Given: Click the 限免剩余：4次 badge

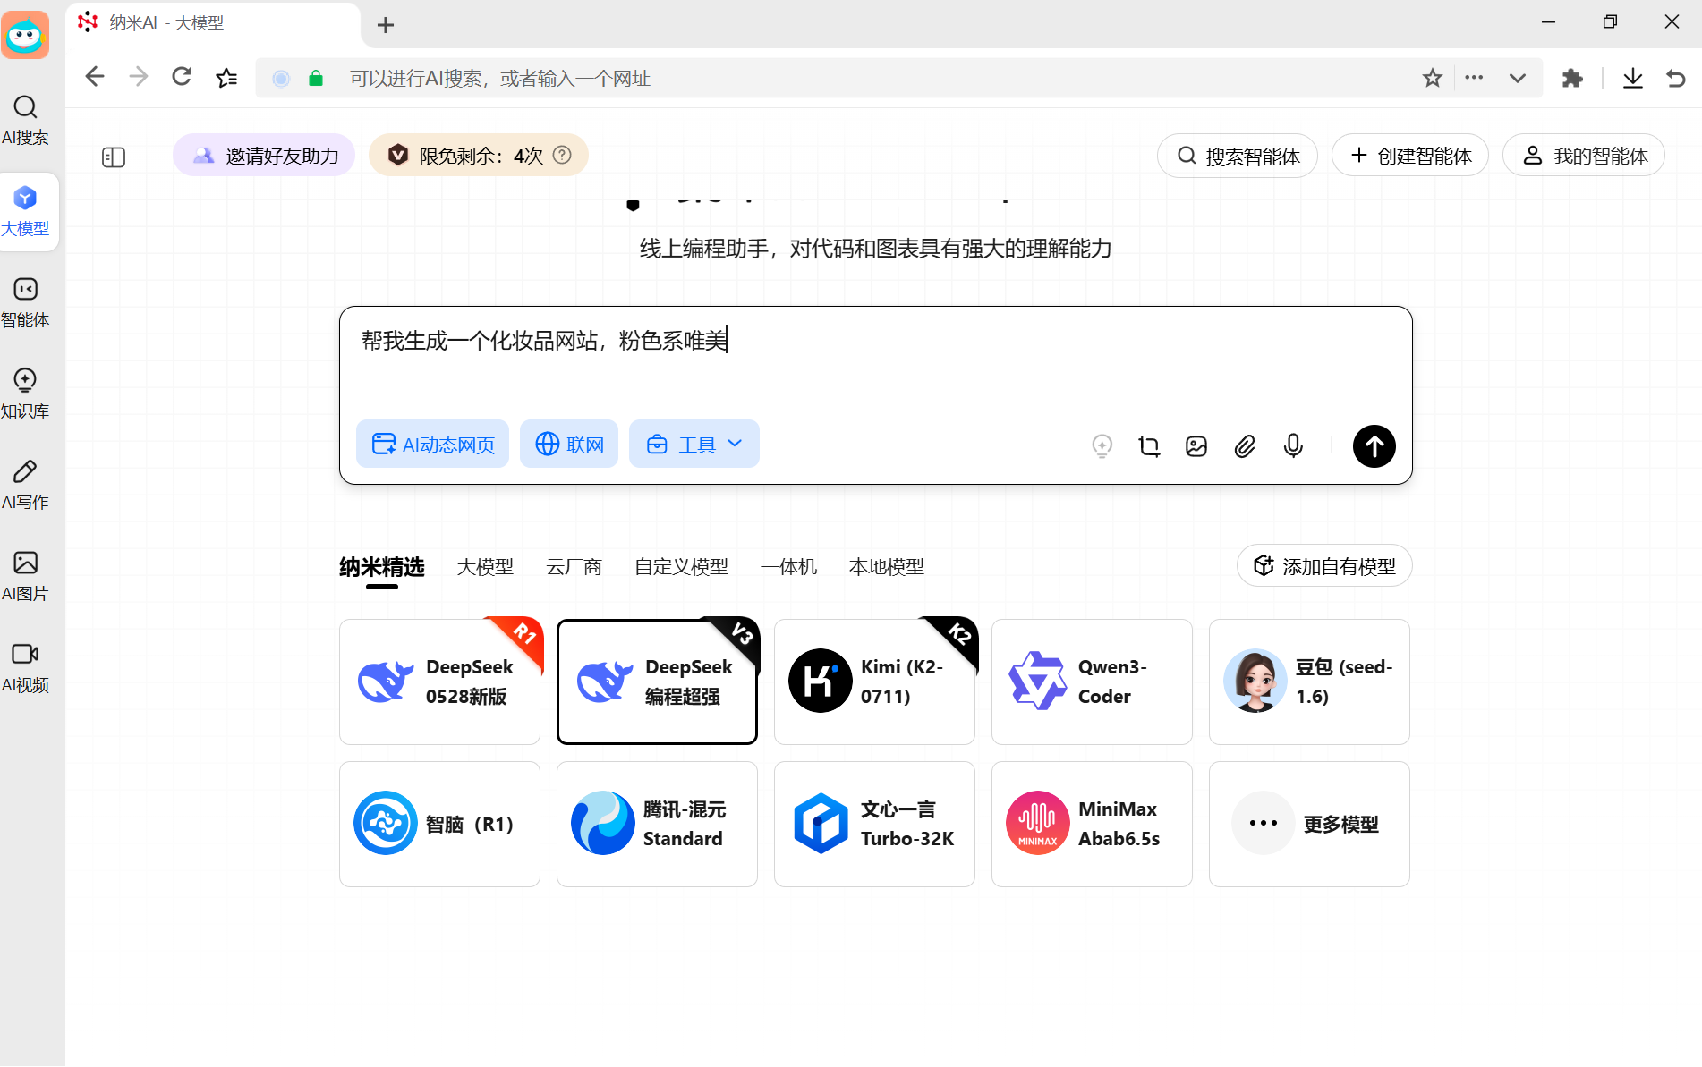Looking at the screenshot, I should (x=478, y=155).
